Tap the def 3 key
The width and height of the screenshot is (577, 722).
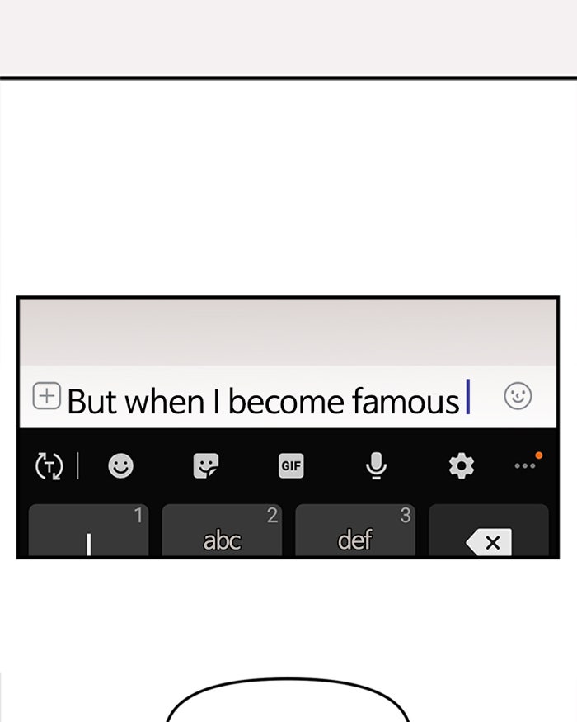355,531
